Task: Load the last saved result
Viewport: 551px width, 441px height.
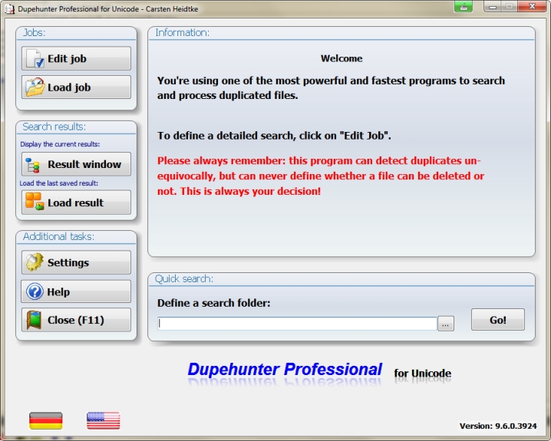Action: pos(76,202)
